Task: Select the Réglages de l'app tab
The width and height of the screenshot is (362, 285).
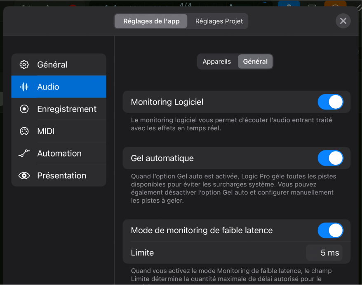Action: 151,21
